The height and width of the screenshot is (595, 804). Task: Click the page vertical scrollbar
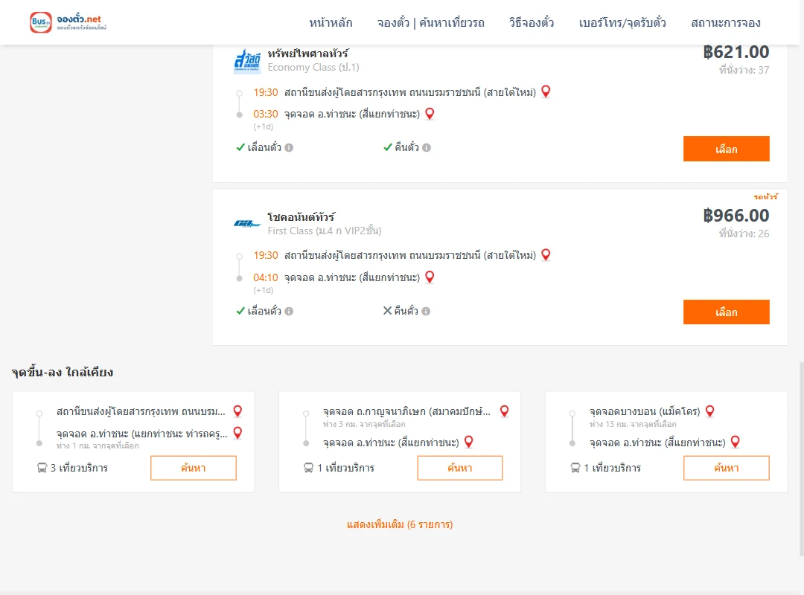801,459
